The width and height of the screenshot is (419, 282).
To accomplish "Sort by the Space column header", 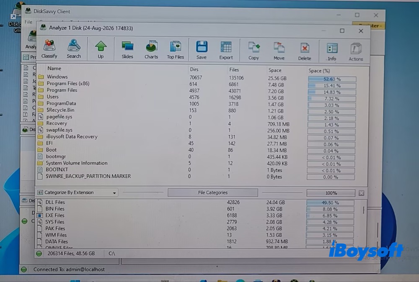I will (x=275, y=70).
